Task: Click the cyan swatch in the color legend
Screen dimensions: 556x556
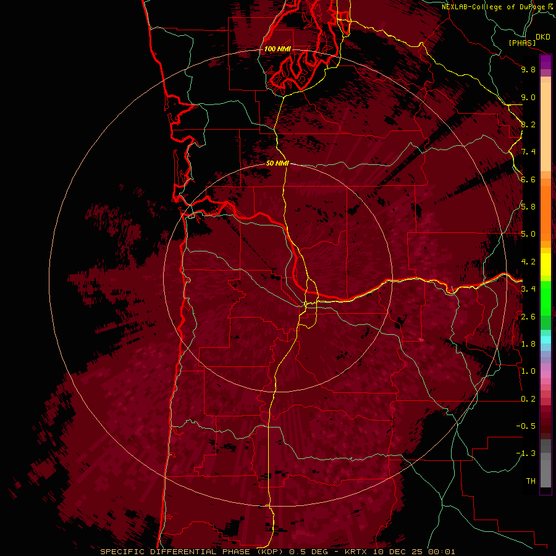Action: coord(545,340)
